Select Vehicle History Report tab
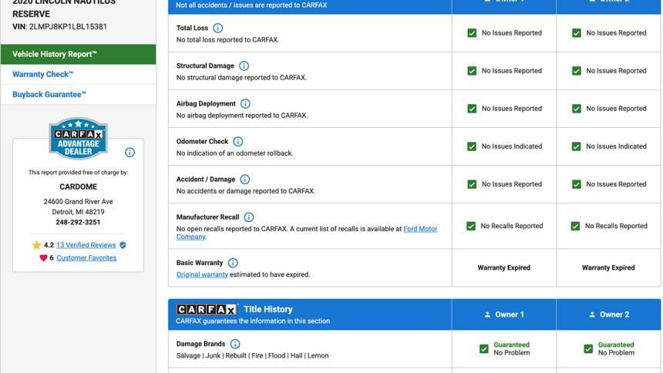Image resolution: width=663 pixels, height=373 pixels. 78,54
